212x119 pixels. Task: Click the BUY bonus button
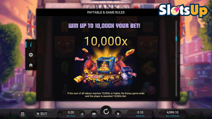pyautogui.click(x=42, y=114)
